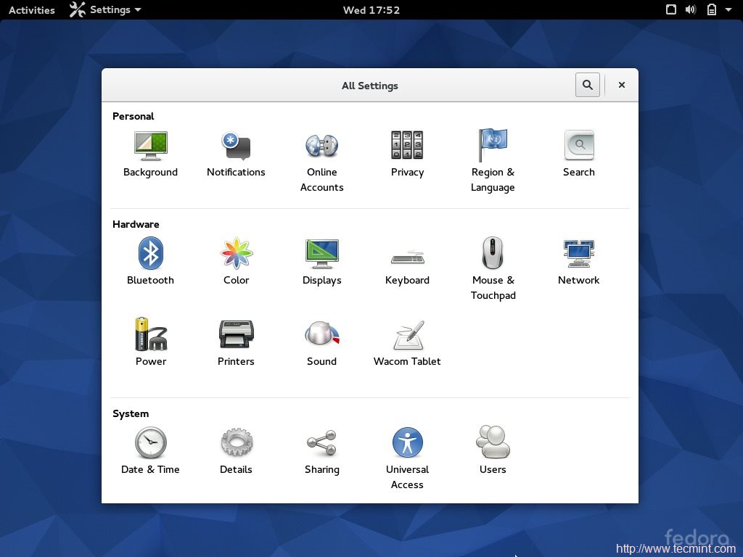743x557 pixels.
Task: Open Sound settings
Action: click(x=321, y=334)
